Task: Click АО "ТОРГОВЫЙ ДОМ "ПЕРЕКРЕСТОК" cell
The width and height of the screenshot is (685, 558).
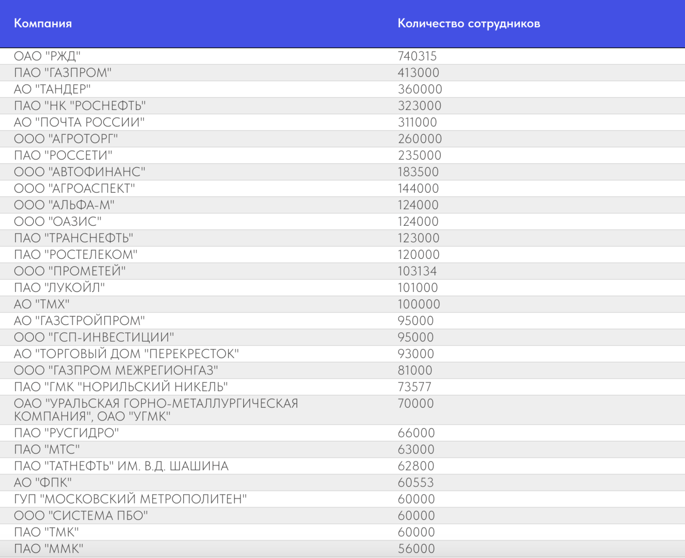Action: (x=126, y=353)
